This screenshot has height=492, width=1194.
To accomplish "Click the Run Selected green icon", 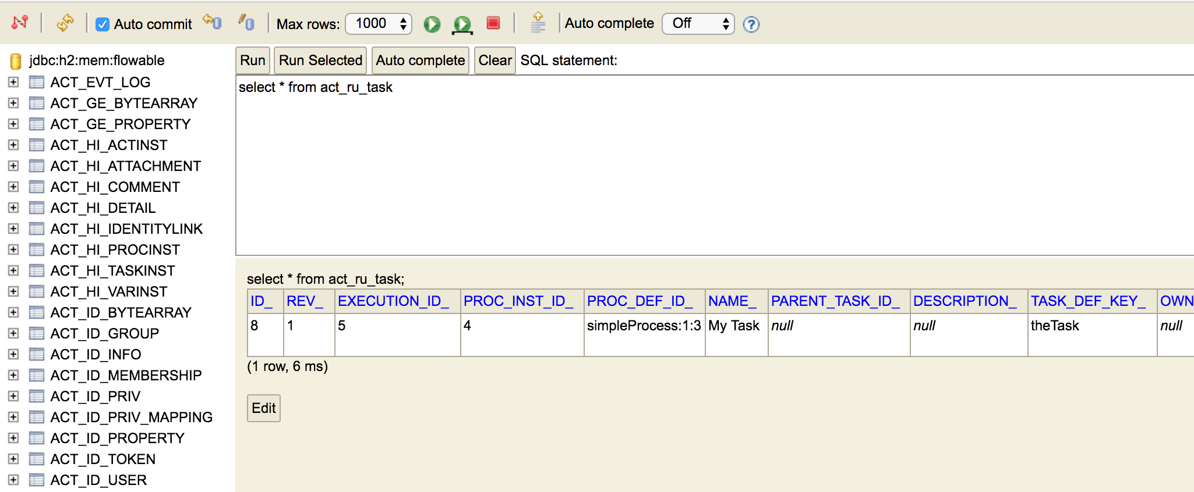I will click(x=462, y=24).
